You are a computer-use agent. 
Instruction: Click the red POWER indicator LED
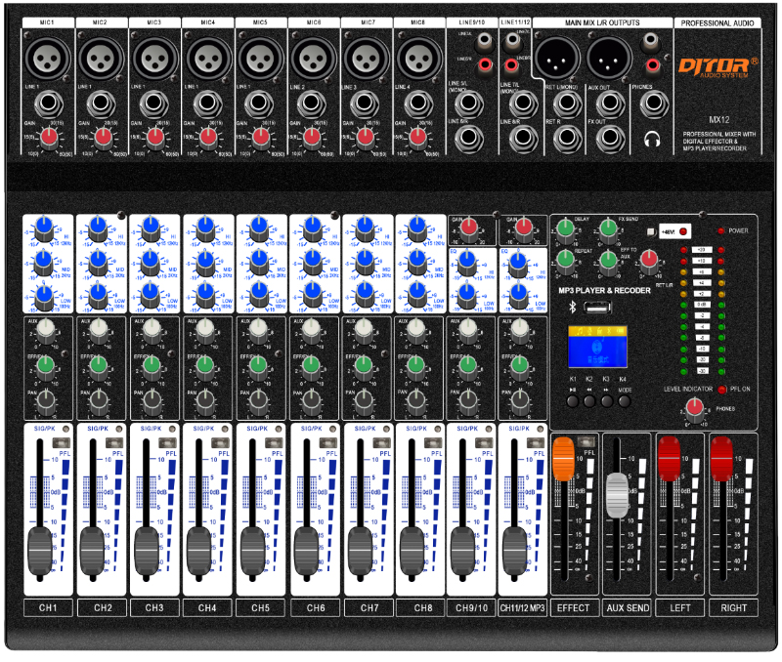721,231
